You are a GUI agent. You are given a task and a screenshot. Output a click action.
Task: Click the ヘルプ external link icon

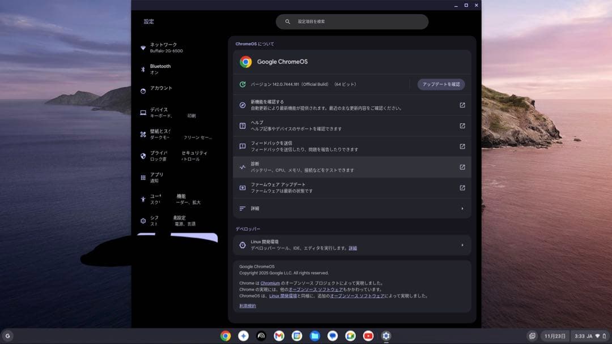462,126
